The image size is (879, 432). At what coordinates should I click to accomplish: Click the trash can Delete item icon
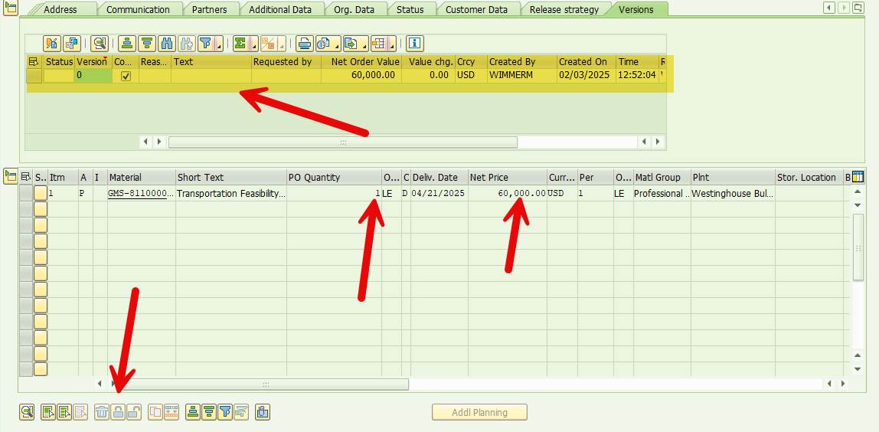102,412
